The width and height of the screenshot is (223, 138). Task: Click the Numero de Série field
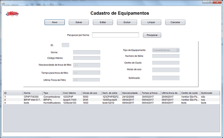(x=165, y=56)
